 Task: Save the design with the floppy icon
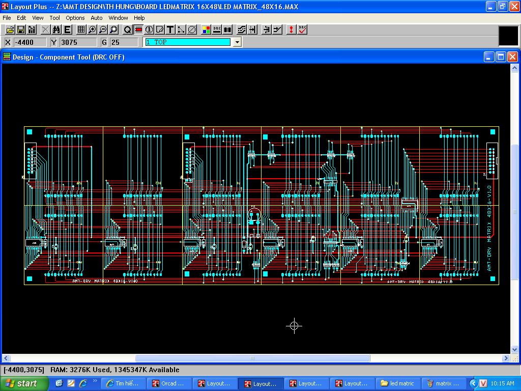tap(21, 30)
